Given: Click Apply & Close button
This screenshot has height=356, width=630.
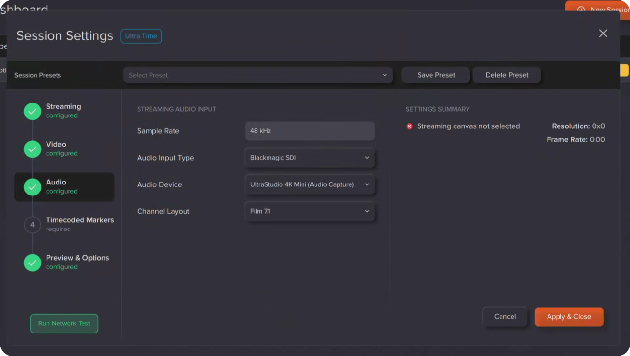Looking at the screenshot, I should (x=569, y=317).
